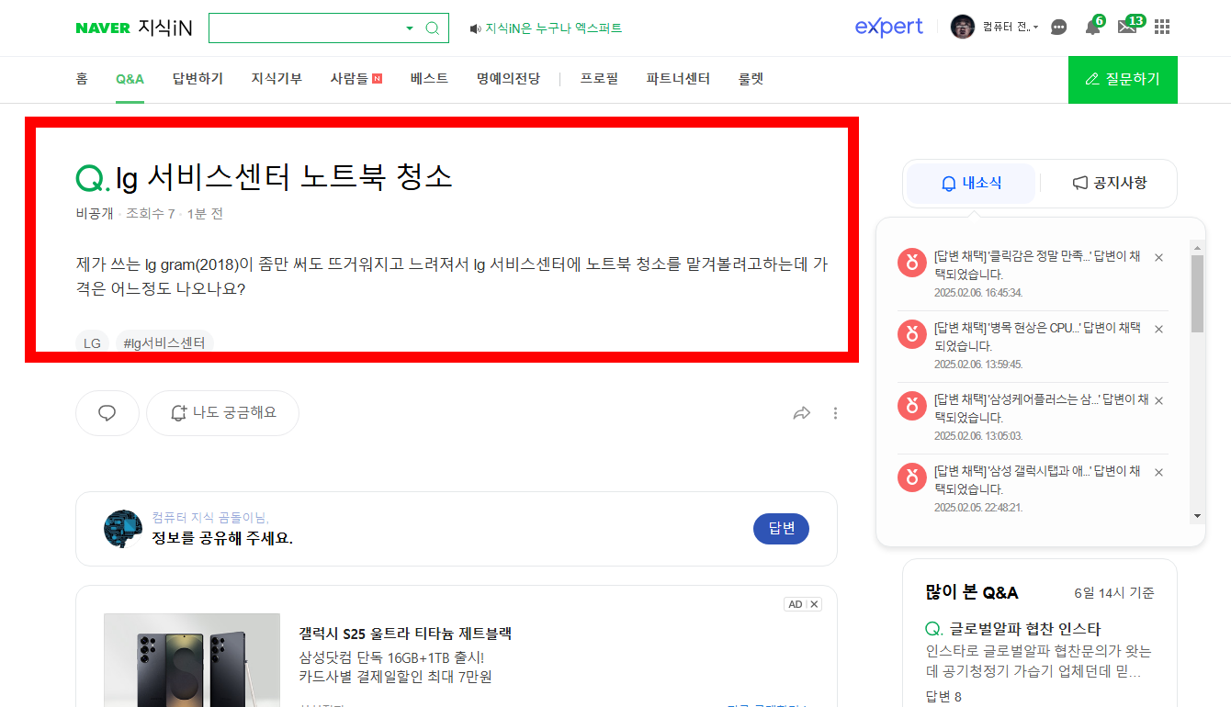The height and width of the screenshot is (707, 1231).
Task: Select the 내소식 tab
Action: pyautogui.click(x=971, y=184)
